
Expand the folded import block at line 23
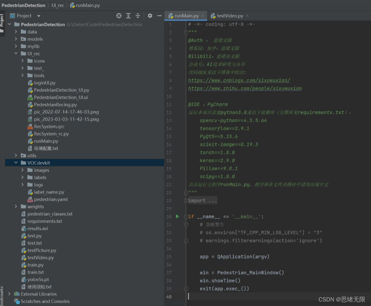point(186,201)
